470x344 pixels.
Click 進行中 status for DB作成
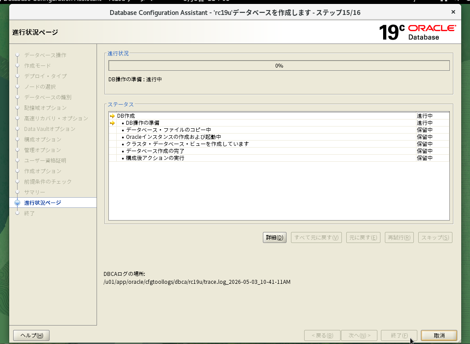click(x=425, y=116)
